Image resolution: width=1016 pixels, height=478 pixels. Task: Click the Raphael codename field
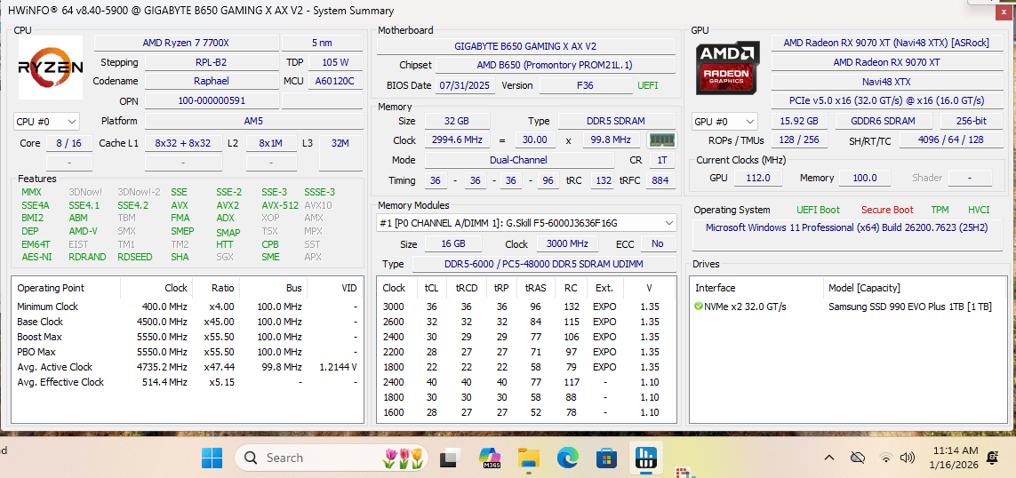211,81
